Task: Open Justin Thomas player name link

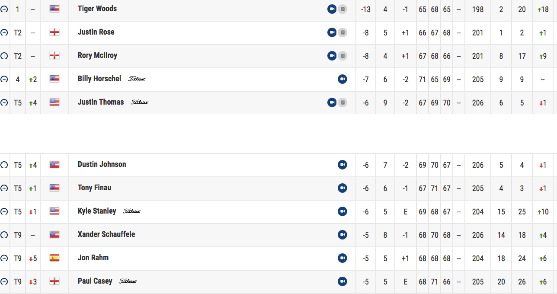Action: (x=101, y=102)
